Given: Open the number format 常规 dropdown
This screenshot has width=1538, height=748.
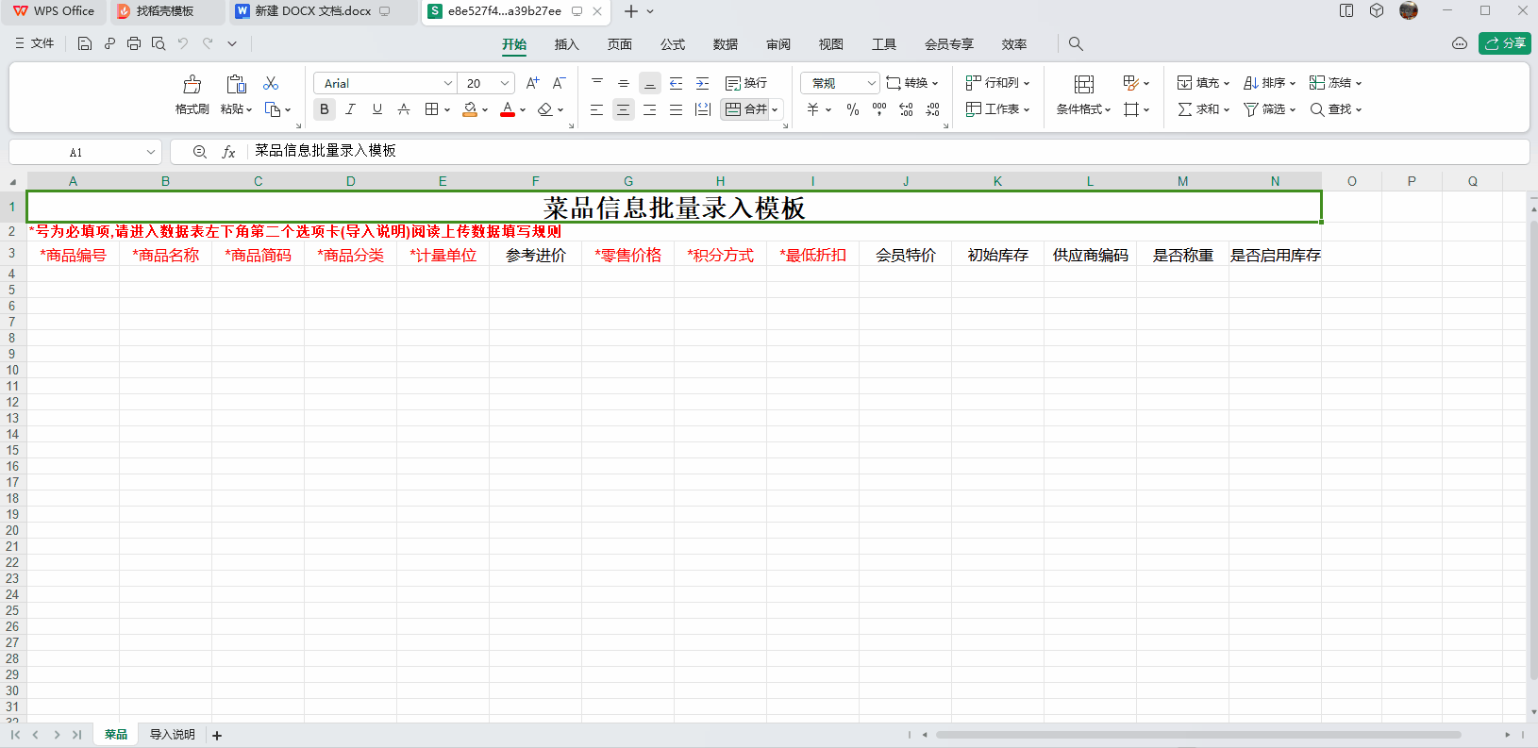Looking at the screenshot, I should point(871,83).
